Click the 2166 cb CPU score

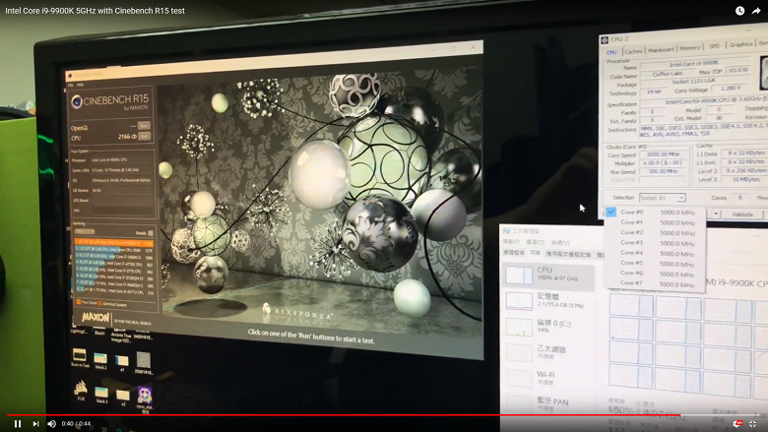pyautogui.click(x=127, y=137)
